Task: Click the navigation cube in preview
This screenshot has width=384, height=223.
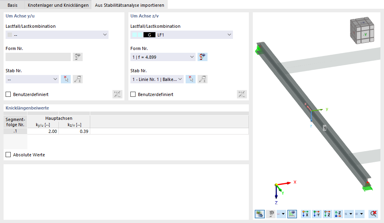Action: pyautogui.click(x=362, y=30)
